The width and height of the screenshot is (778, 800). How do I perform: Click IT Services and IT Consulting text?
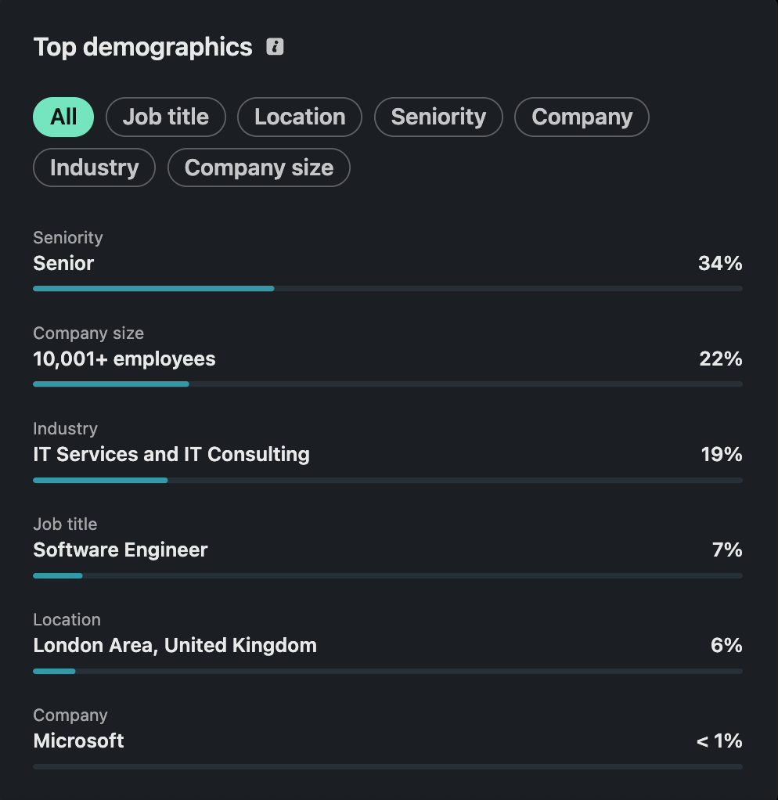pos(171,455)
